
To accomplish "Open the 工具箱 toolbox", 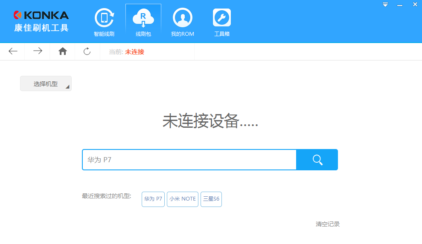I will click(x=222, y=22).
